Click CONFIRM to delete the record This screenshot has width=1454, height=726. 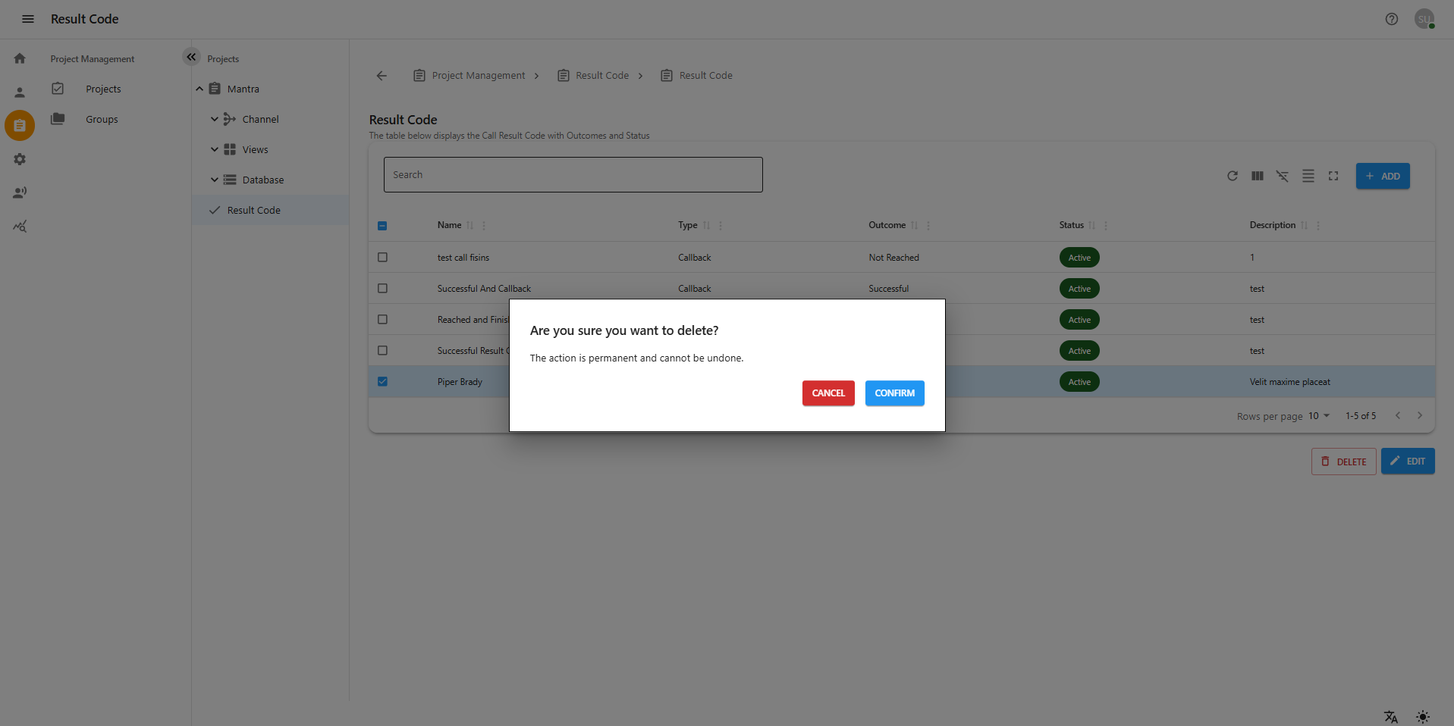(894, 393)
